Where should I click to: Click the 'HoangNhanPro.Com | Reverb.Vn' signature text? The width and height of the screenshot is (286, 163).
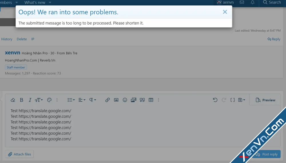(x=30, y=60)
